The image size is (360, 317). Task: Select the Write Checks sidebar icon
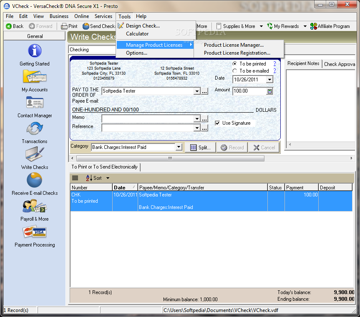[35, 154]
